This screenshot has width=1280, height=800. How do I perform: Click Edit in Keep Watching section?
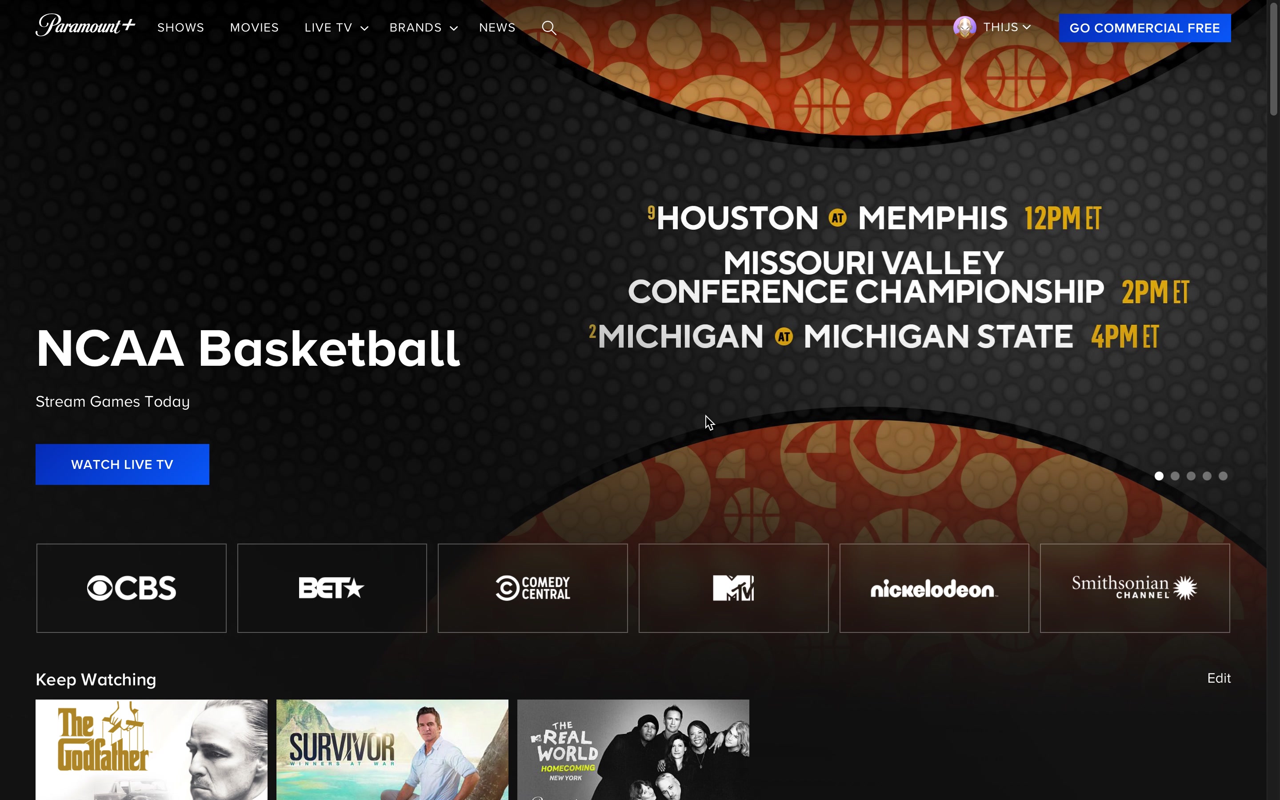pos(1219,678)
